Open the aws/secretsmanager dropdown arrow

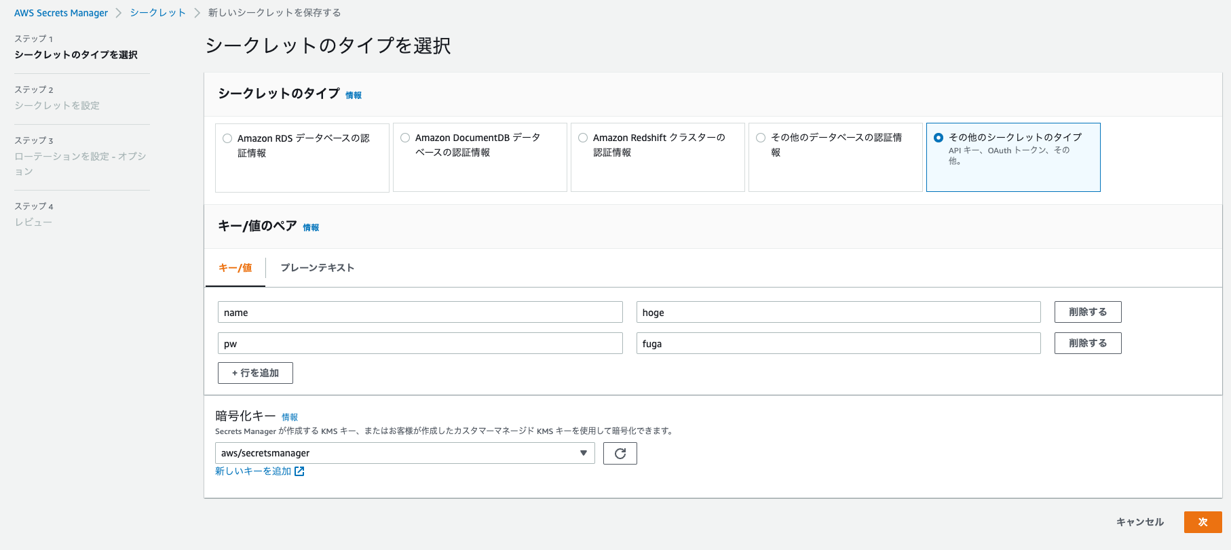[583, 453]
